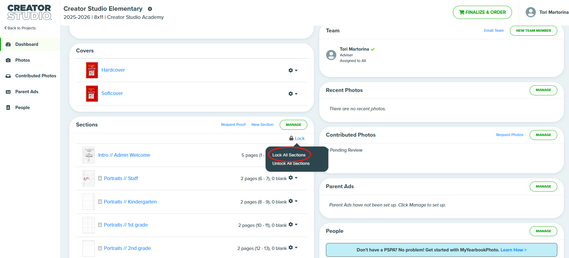Image resolution: width=569 pixels, height=258 pixels.
Task: Click the Photos camera icon
Action: (x=8, y=60)
